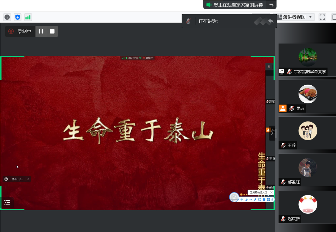The width and height of the screenshot is (336, 232).
Task: Click the 说点什么... chat input field
Action: (17, 179)
